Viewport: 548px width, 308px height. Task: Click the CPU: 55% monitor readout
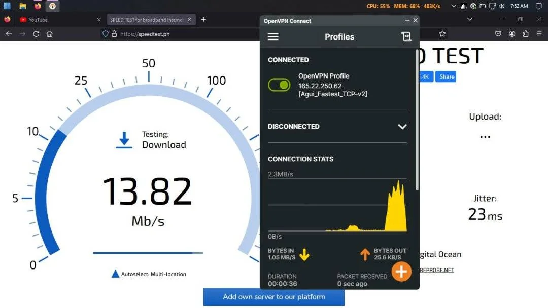tap(378, 6)
